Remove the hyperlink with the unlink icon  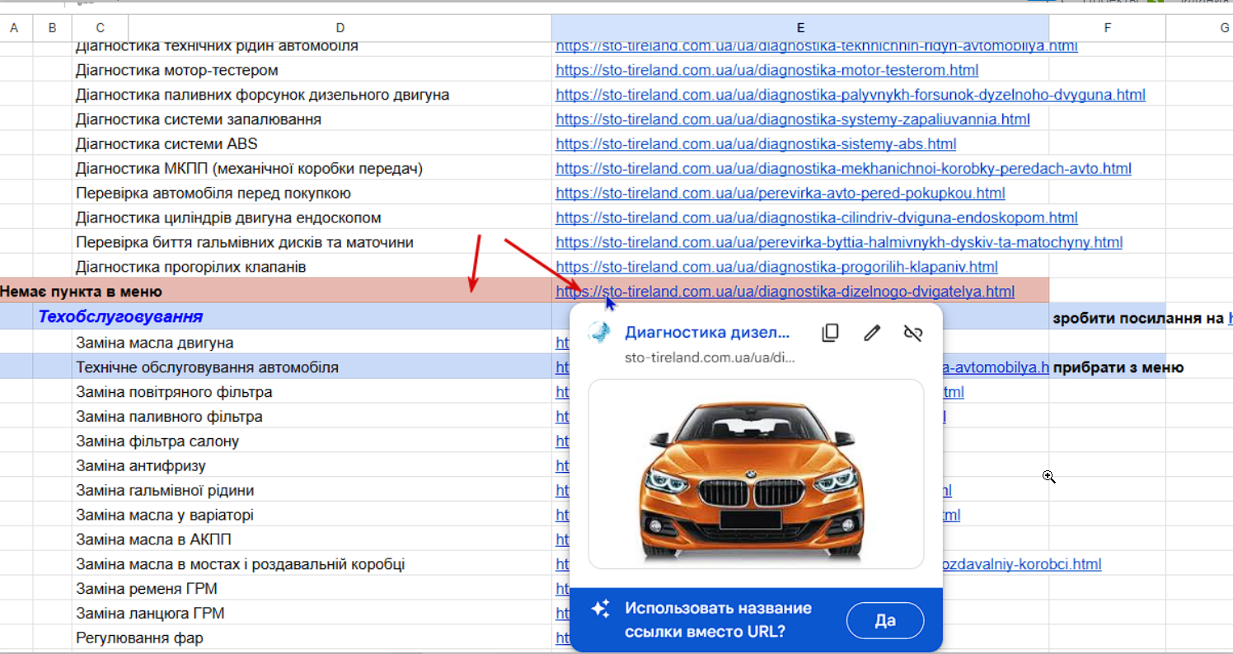coord(912,333)
